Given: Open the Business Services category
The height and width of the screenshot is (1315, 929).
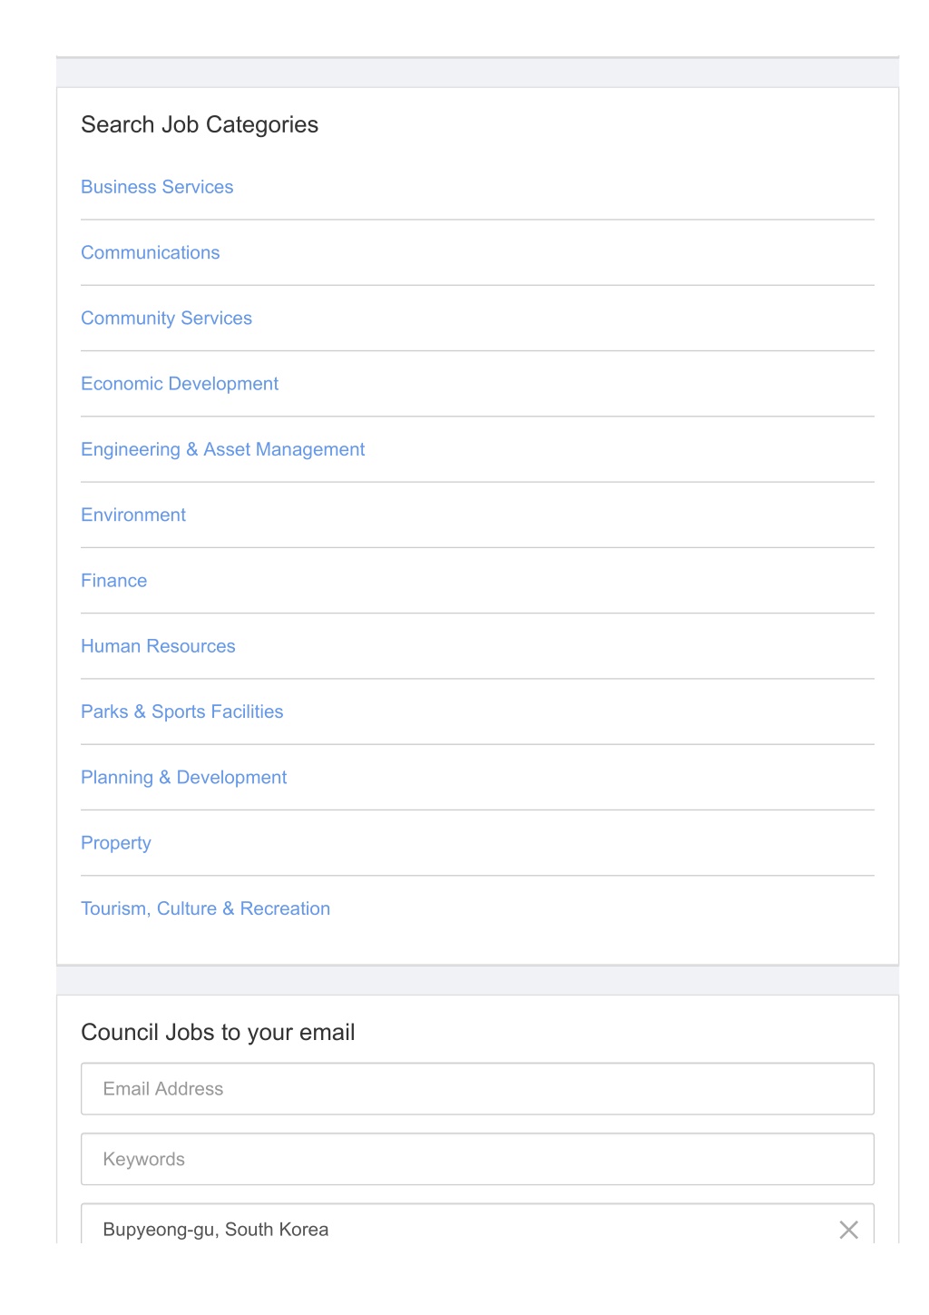Looking at the screenshot, I should click(x=157, y=187).
